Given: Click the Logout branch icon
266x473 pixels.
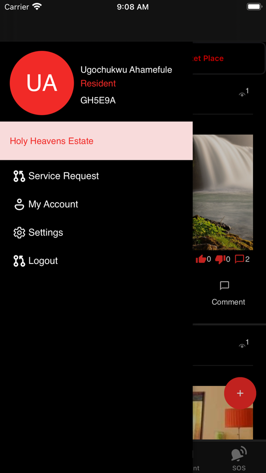Looking at the screenshot, I should tap(19, 261).
